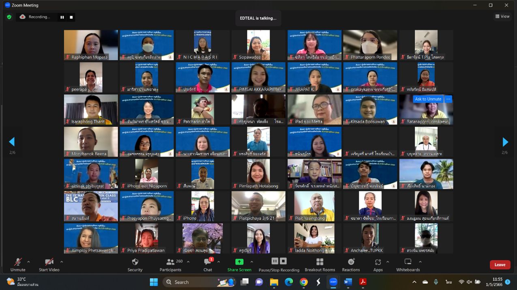
Task: Go to the next gallery page
Action: click(x=505, y=142)
